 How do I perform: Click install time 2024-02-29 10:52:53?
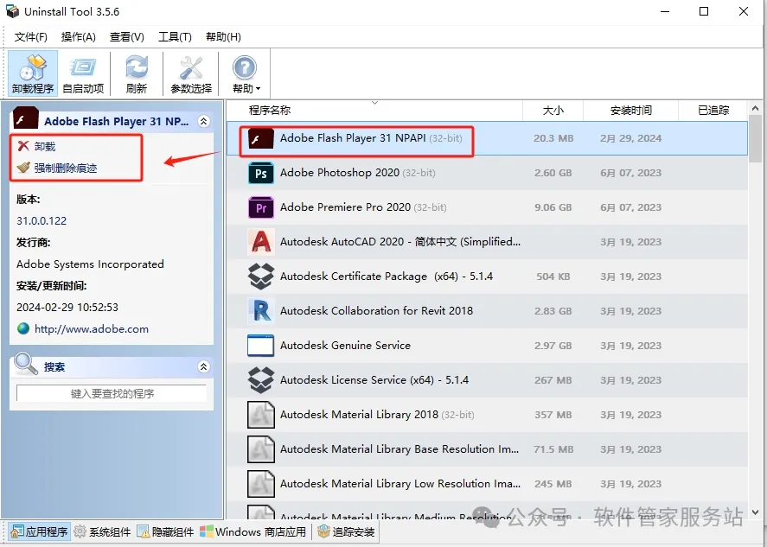point(67,308)
